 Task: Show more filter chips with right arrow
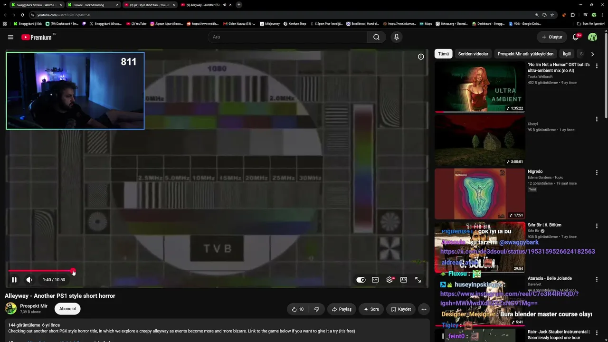[592, 54]
